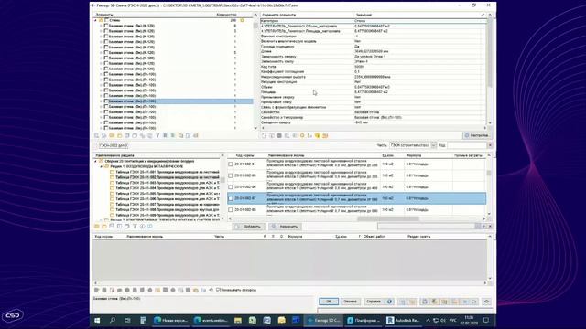Tick checkbox of highlighted Базовая стена row
Viewport: 586px width, 329px height.
click(106, 101)
